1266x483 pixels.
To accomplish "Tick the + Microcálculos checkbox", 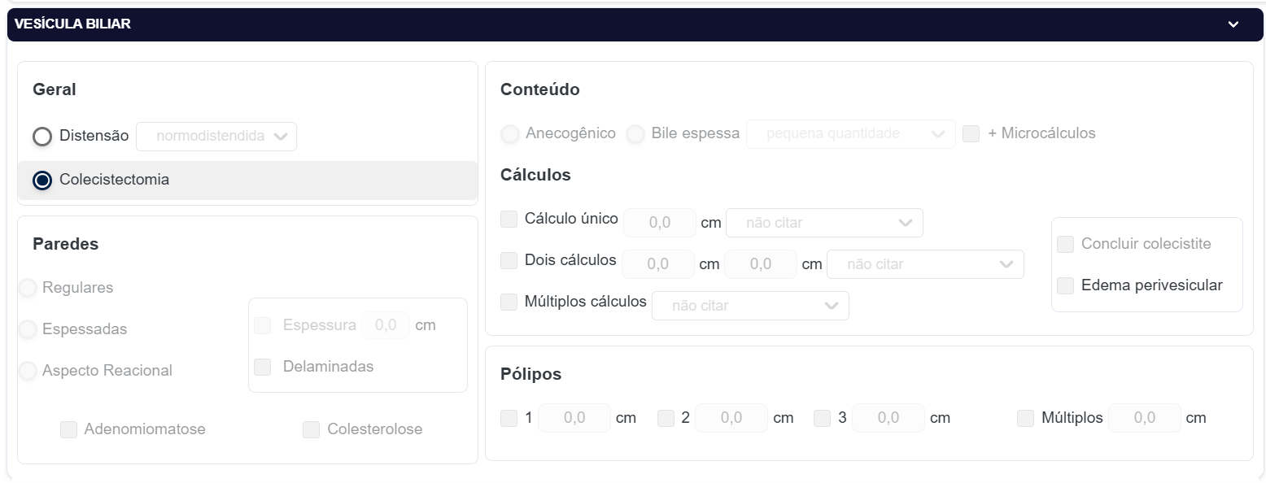I will (x=971, y=133).
